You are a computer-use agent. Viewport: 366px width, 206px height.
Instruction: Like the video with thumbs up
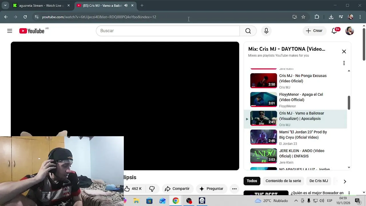click(x=127, y=189)
